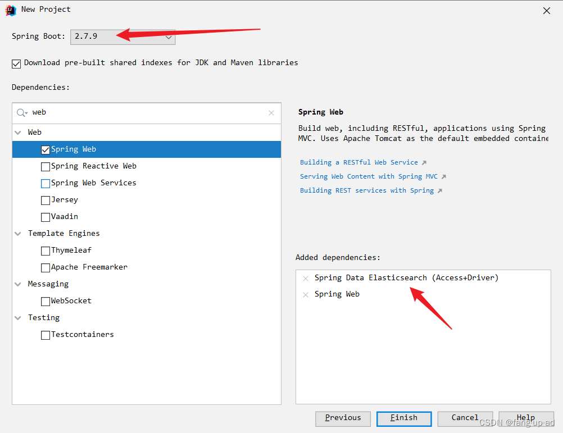
Task: Select the Spring Web Services row label
Action: pos(94,183)
